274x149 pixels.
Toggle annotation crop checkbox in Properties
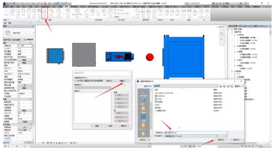pos(19,108)
